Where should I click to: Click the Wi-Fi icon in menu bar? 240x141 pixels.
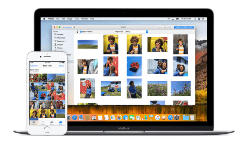point(169,19)
